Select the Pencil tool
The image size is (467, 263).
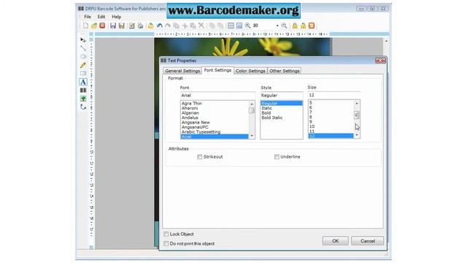point(83,65)
